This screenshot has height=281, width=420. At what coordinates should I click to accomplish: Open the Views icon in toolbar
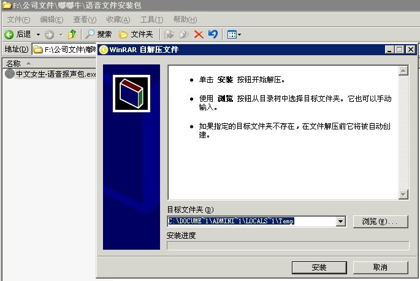[x=232, y=34]
